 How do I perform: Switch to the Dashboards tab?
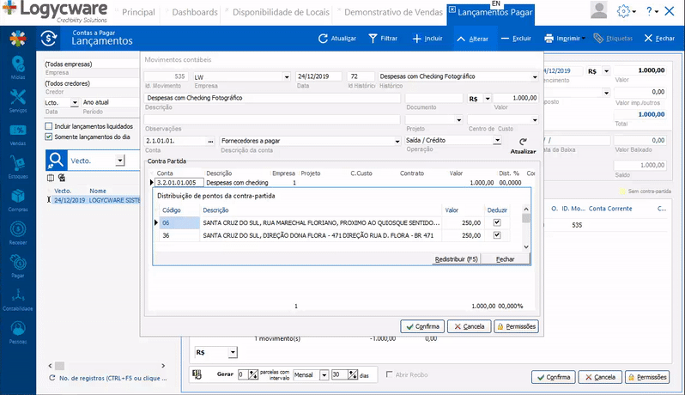[195, 13]
